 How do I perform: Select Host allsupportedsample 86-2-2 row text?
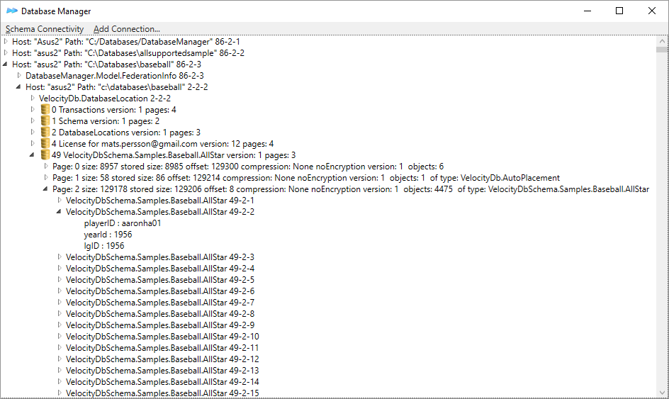point(128,53)
